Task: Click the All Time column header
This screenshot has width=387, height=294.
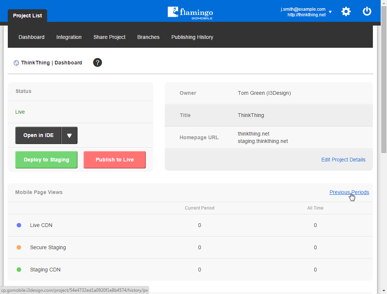Action: point(315,208)
